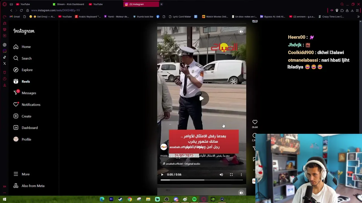The image size is (362, 203).
Task: Open Profile from sidebar
Action: (22, 139)
